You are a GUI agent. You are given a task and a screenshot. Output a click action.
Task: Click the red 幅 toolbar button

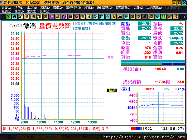pos(76,17)
